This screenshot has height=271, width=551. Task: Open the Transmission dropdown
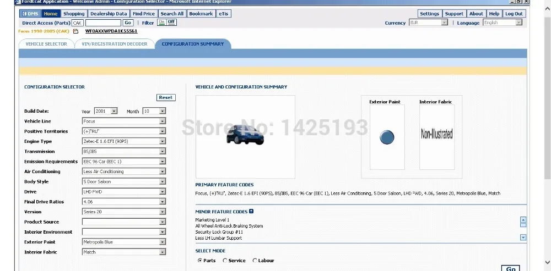click(123, 152)
